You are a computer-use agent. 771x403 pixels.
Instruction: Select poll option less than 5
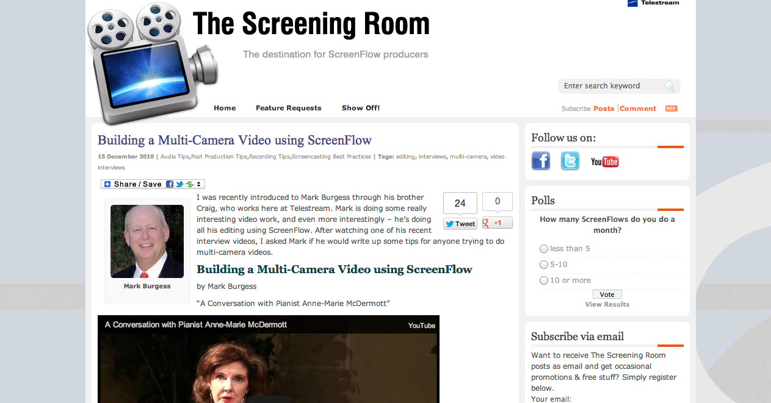544,249
